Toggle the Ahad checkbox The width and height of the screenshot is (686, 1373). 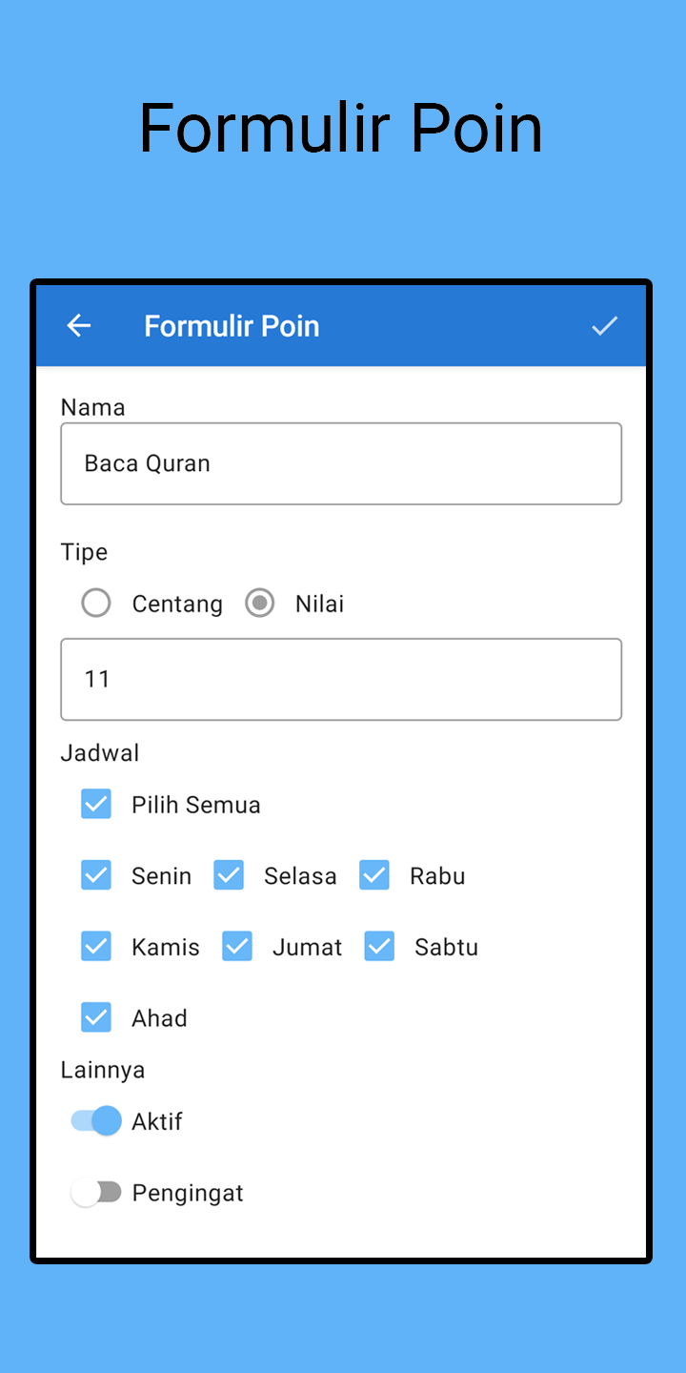point(96,1017)
